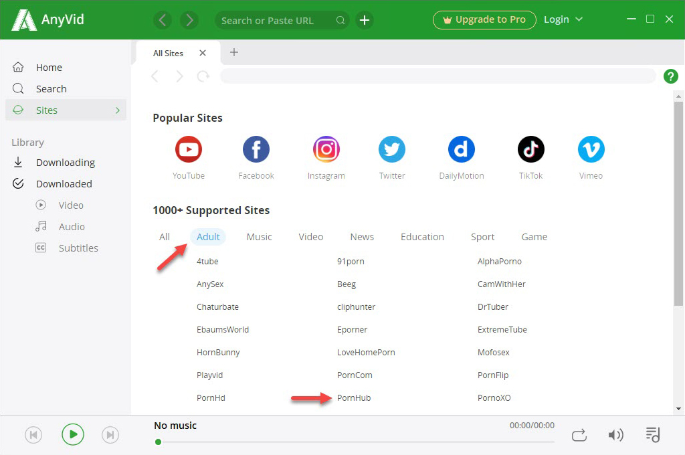Viewport: 685px width, 455px height.
Task: Click Upgrade to Pro button
Action: click(x=484, y=20)
